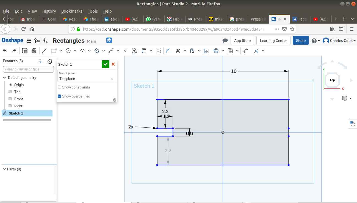Select the Sketch fillet tool
Image resolution: width=357 pixels, height=203 pixels.
point(168,51)
